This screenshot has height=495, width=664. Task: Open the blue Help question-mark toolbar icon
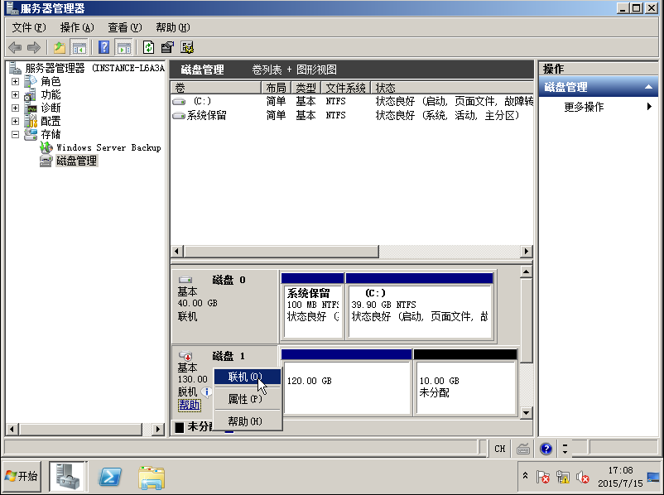103,47
